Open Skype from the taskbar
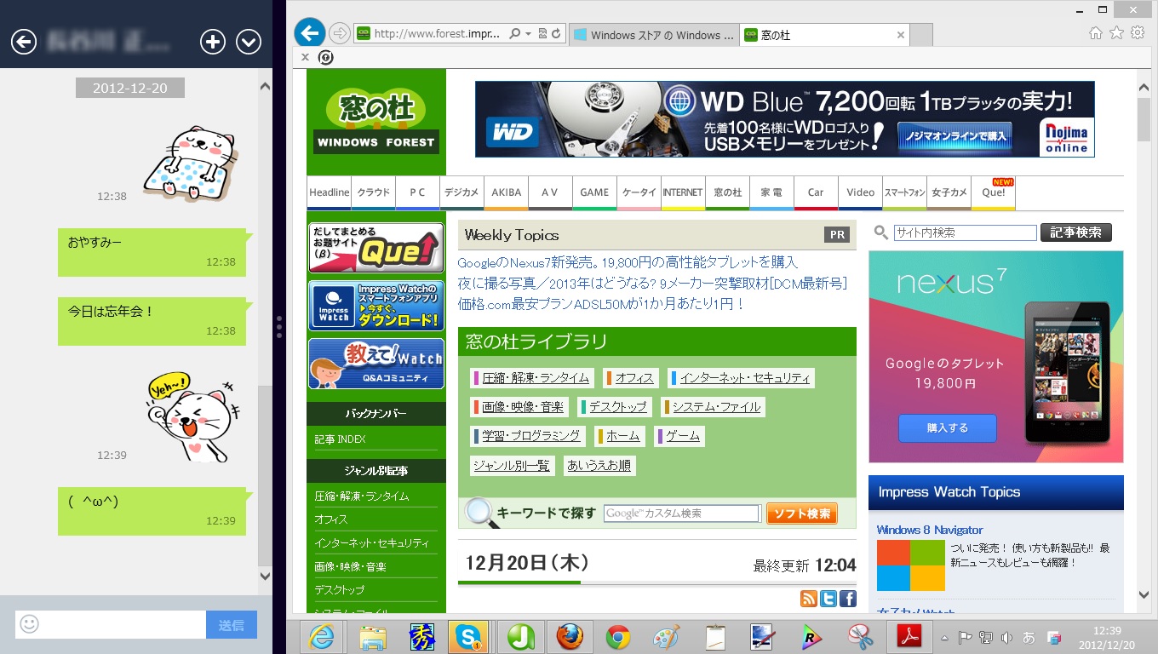 tap(468, 637)
